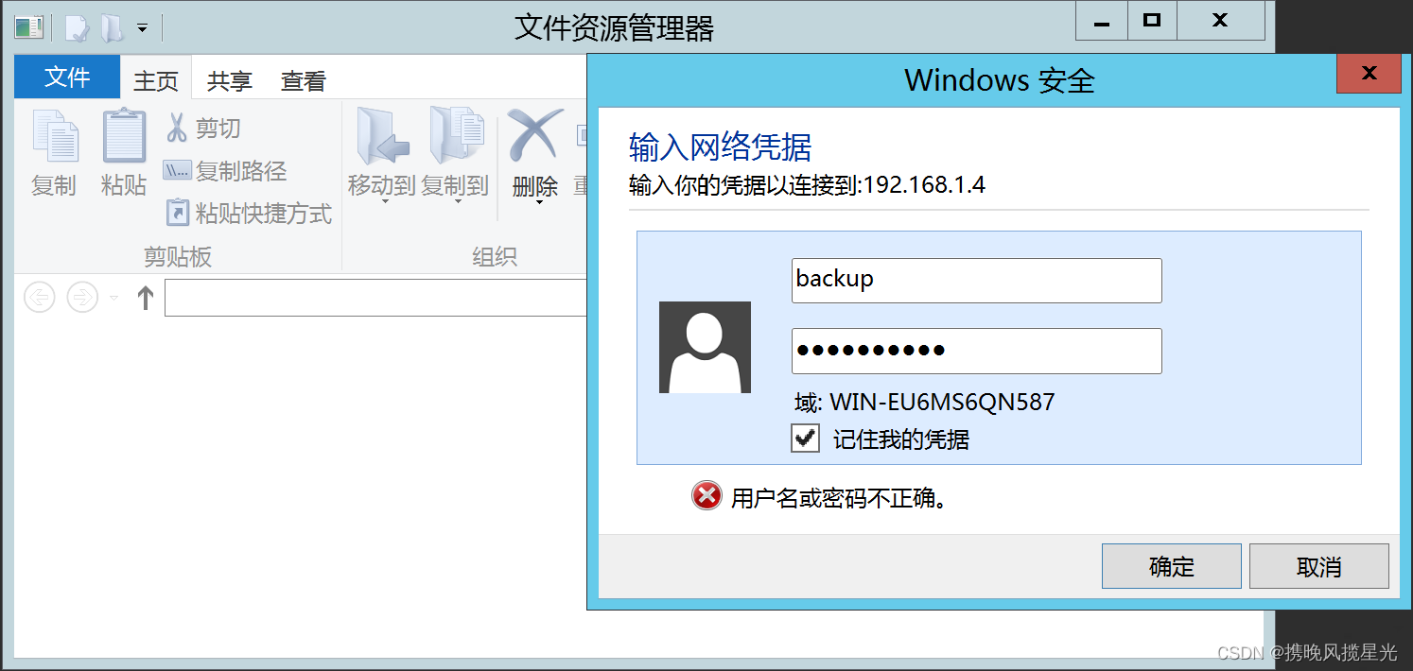Image resolution: width=1413 pixels, height=671 pixels.
Task: Click Copy path (复制路径) icon
Action: 177,171
